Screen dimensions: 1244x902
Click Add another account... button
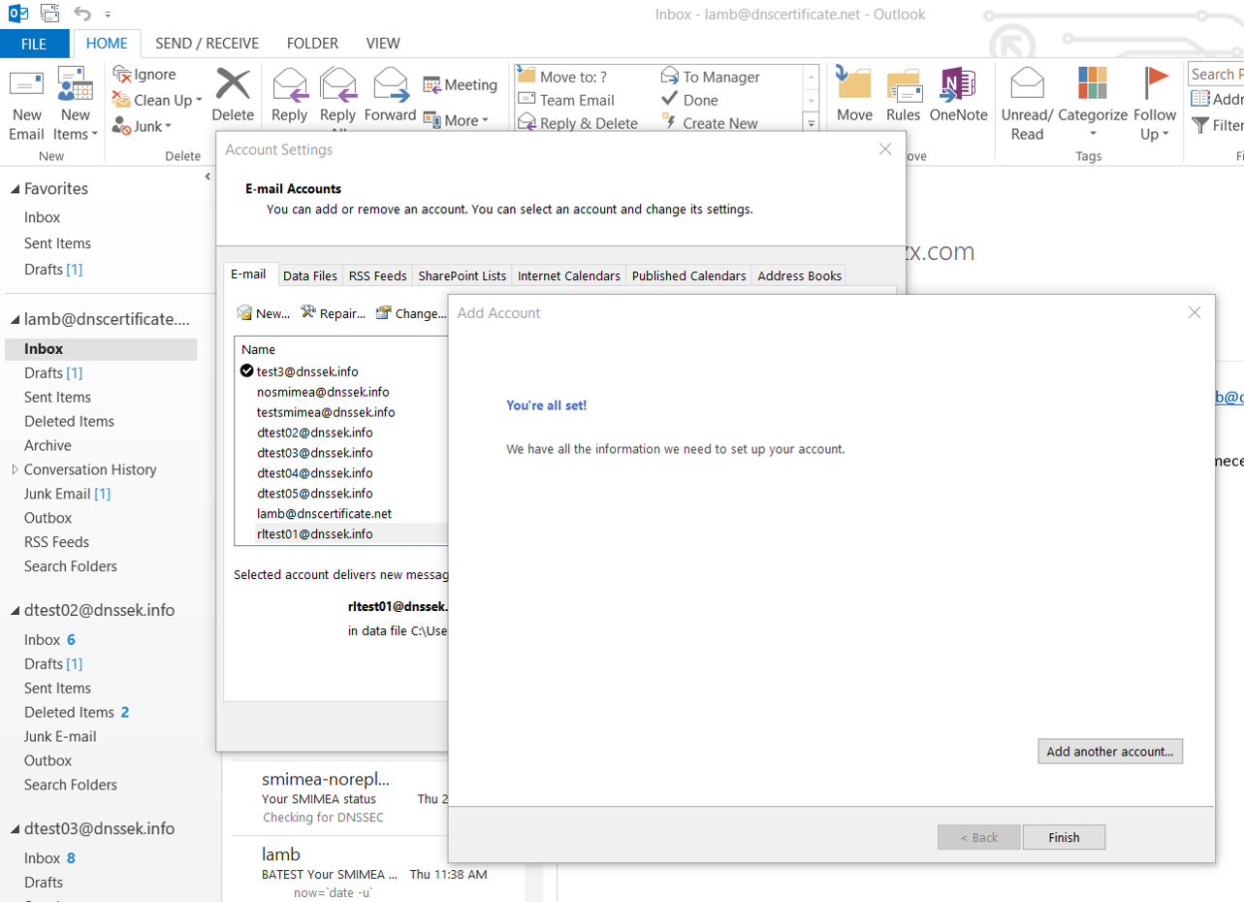tap(1110, 752)
